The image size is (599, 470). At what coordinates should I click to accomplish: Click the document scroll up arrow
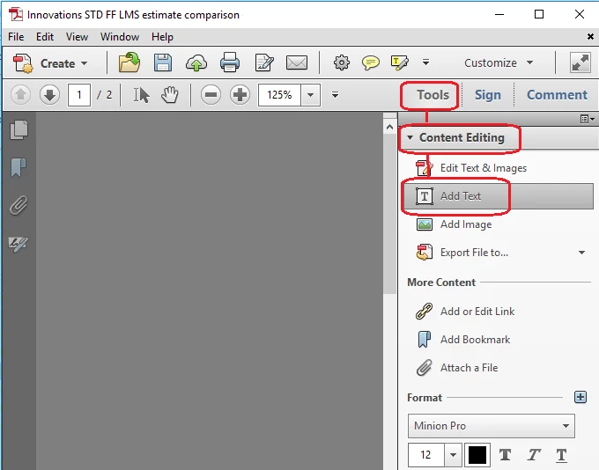[x=389, y=127]
